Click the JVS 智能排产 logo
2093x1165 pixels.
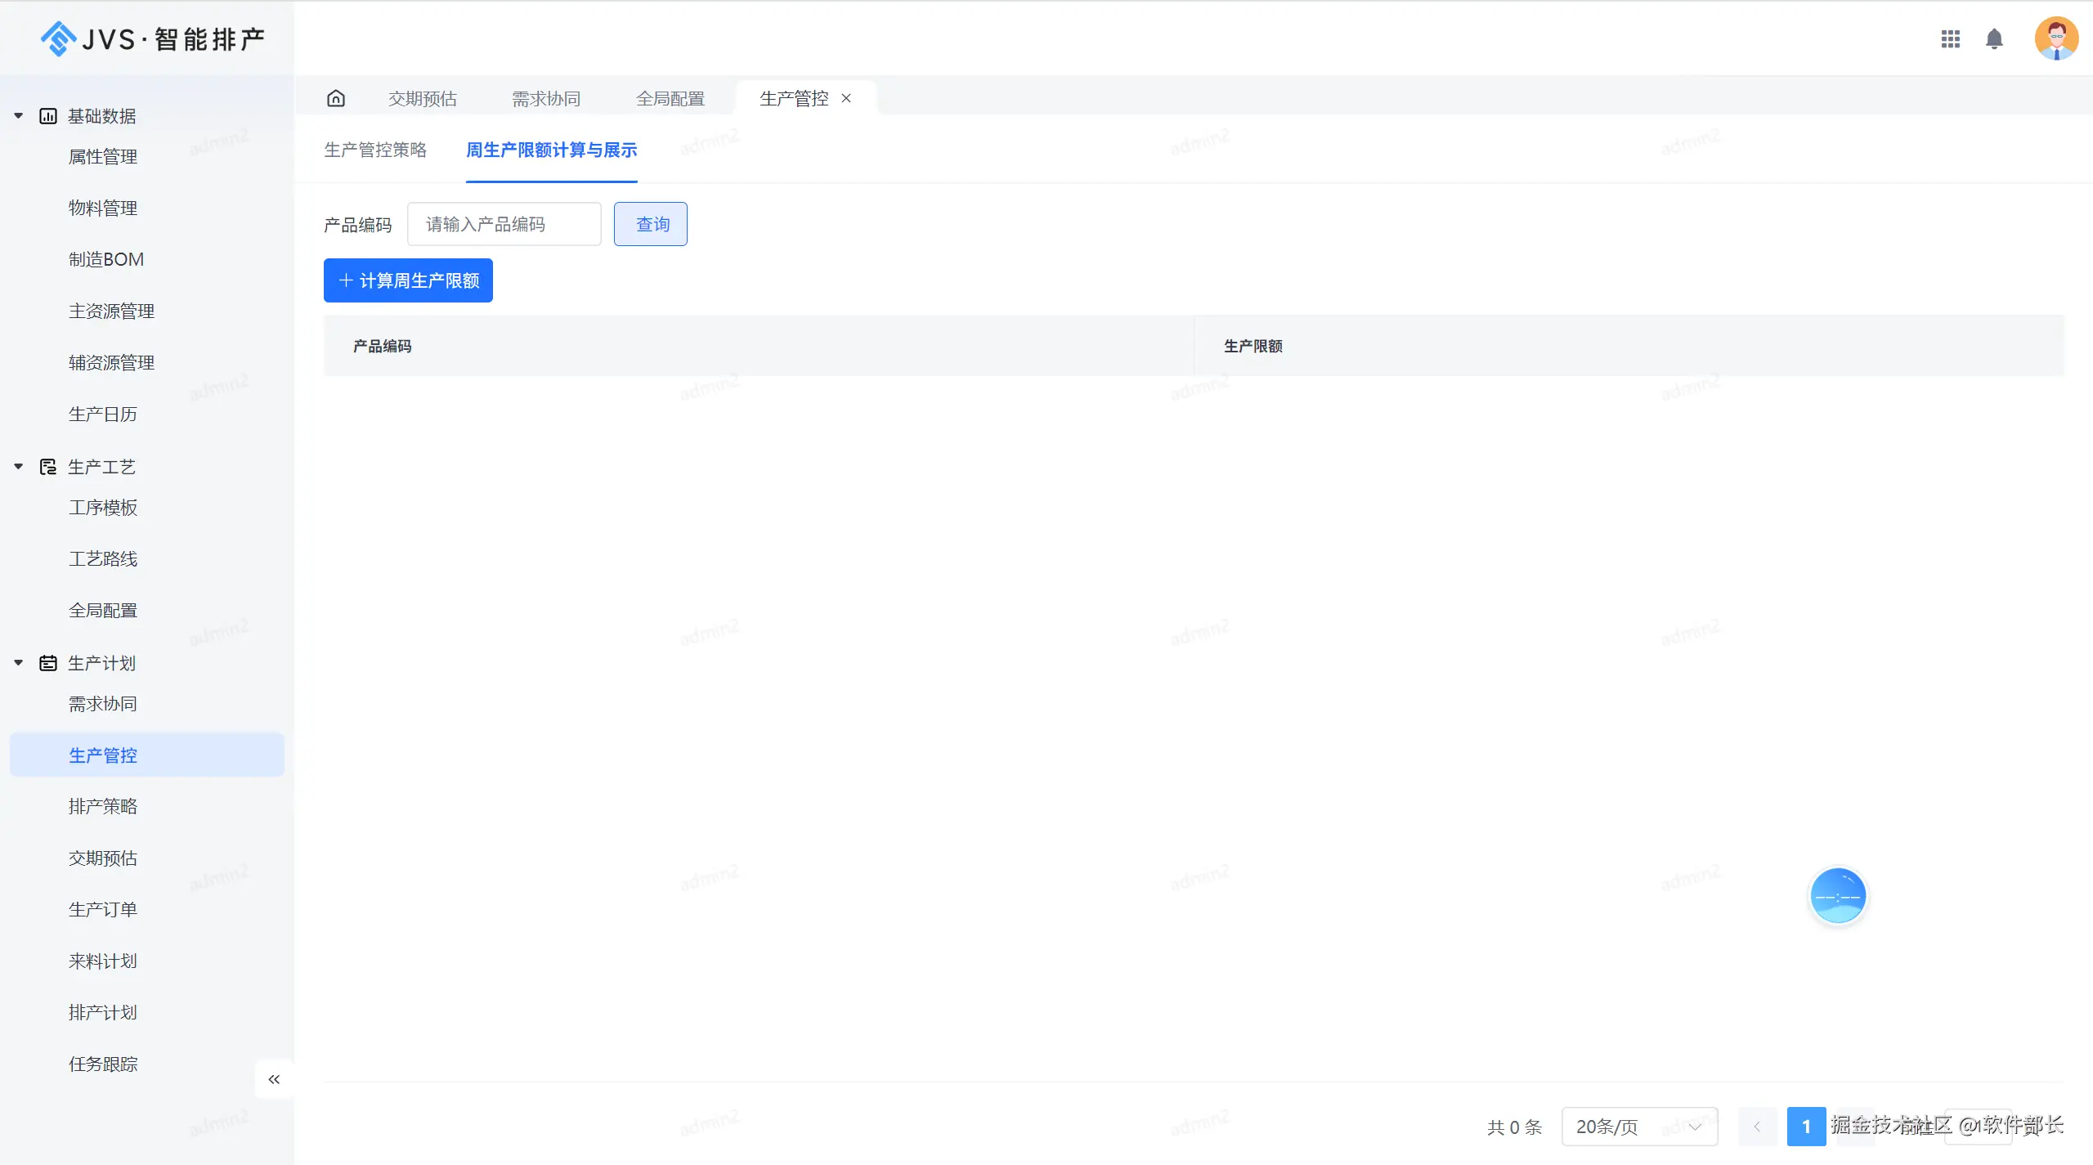(153, 38)
